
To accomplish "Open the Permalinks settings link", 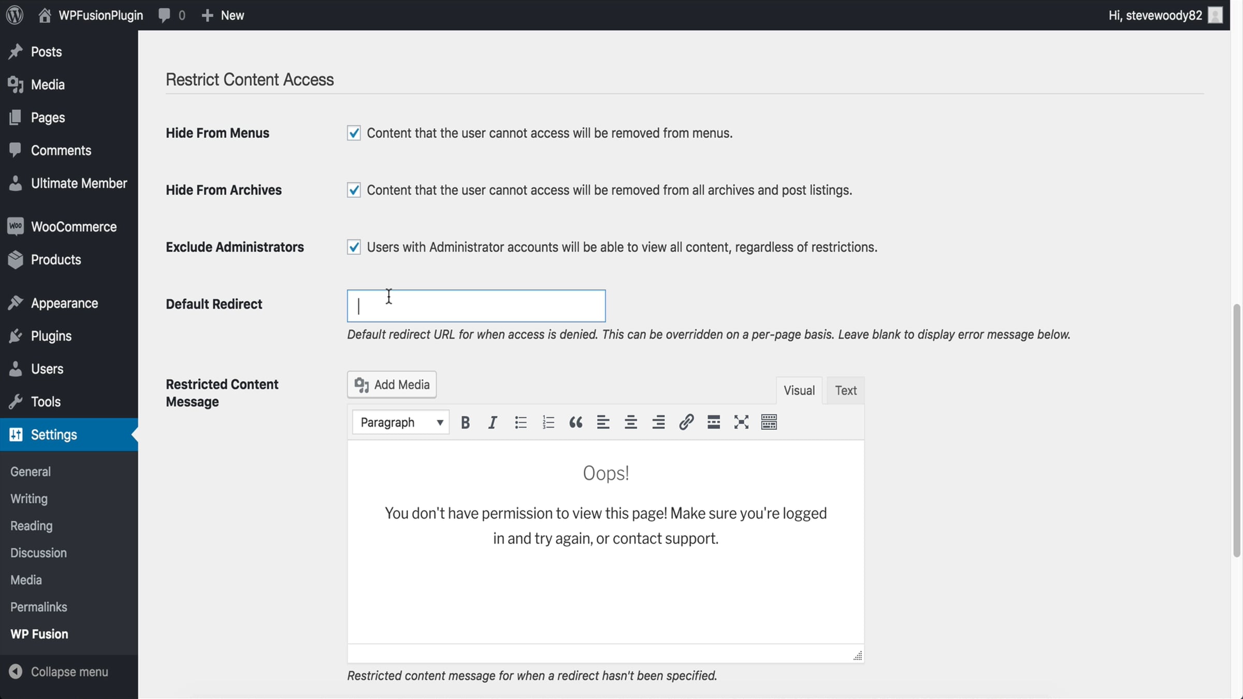I will pos(39,607).
